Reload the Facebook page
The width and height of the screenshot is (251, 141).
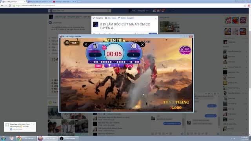(x=10, y=5)
